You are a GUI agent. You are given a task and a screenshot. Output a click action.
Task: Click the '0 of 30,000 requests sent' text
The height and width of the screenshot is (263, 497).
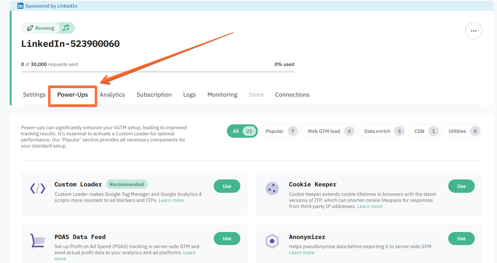[x=50, y=64]
